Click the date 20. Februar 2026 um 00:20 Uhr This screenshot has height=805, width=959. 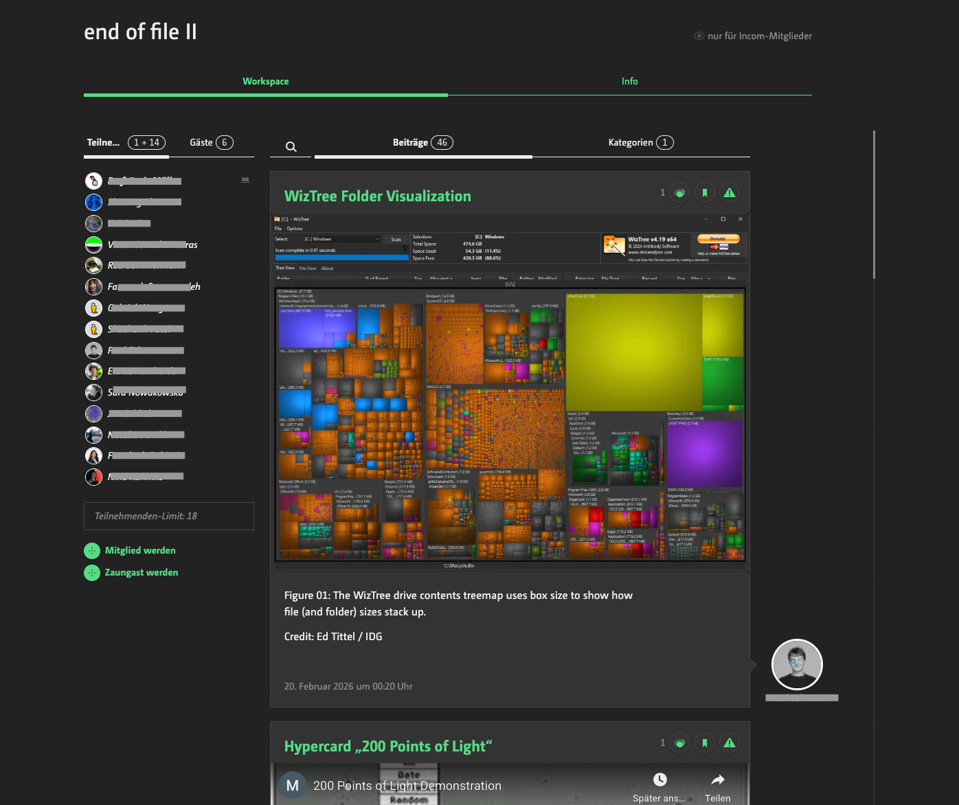pos(348,686)
